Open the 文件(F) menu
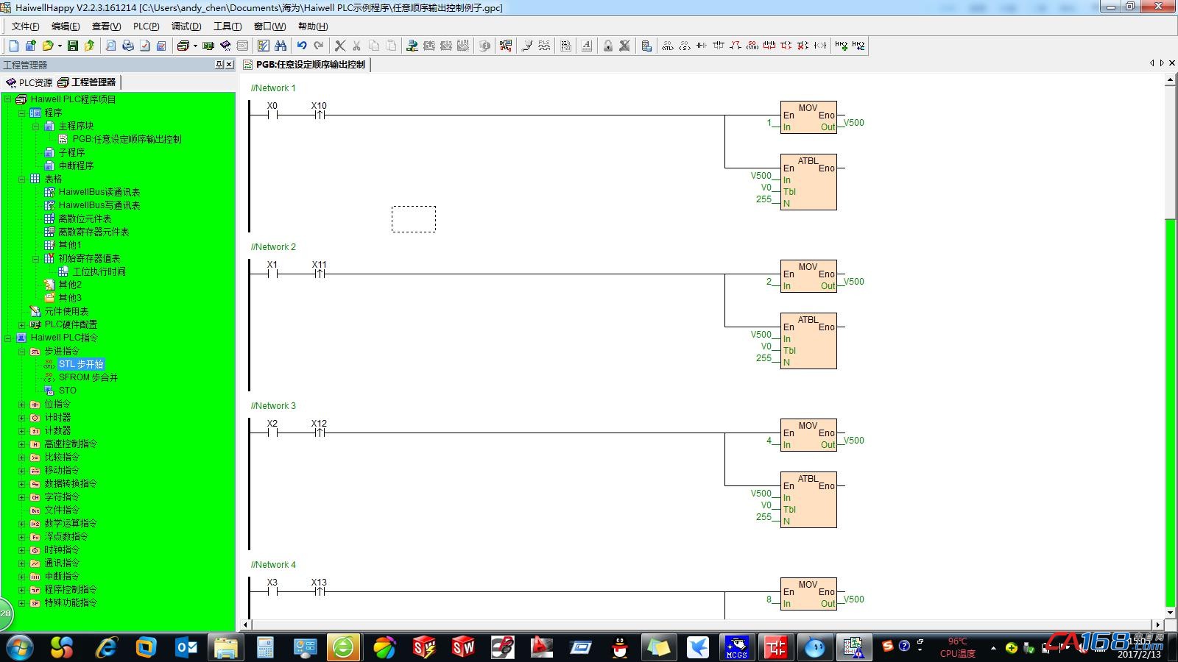The image size is (1178, 662). 26,26
